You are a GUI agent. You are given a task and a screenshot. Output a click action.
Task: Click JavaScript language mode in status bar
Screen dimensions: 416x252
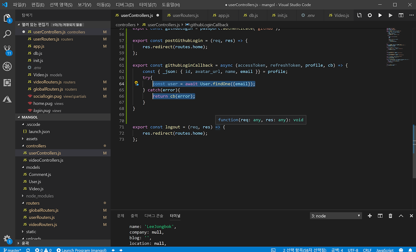click(385, 250)
